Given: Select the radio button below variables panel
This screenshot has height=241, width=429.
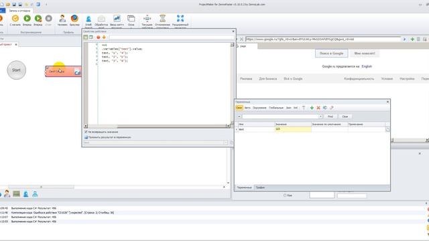Looking at the screenshot, I should pyautogui.click(x=285, y=195).
